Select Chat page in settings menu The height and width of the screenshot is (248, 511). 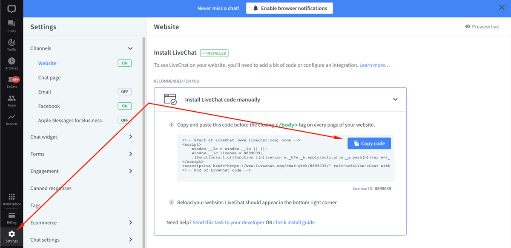tap(49, 78)
